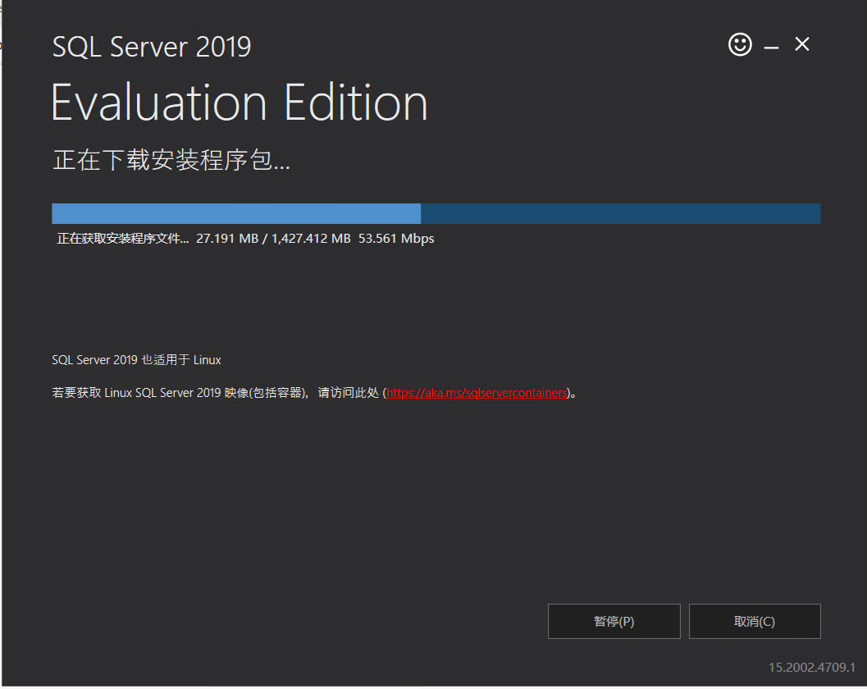Click the SQL Server 2019 也适用于 Linux text

click(137, 360)
